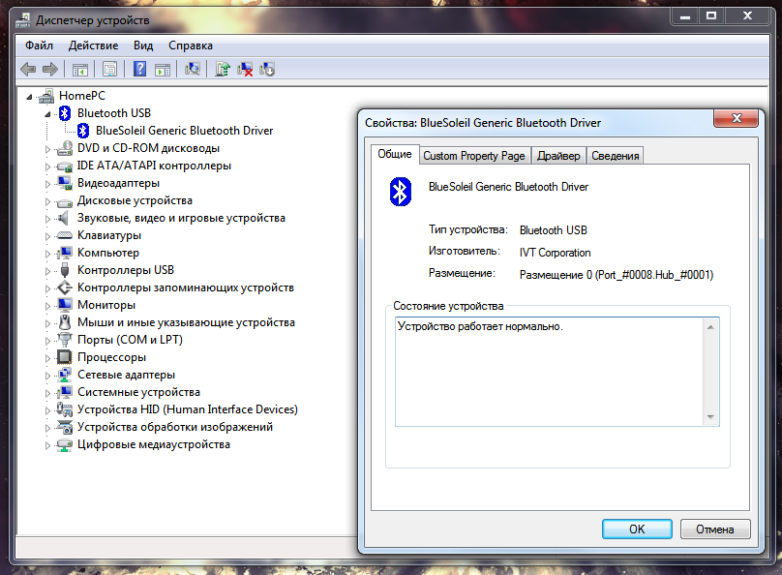
Task: Click Scan for hardware changes icon
Action: tap(193, 69)
